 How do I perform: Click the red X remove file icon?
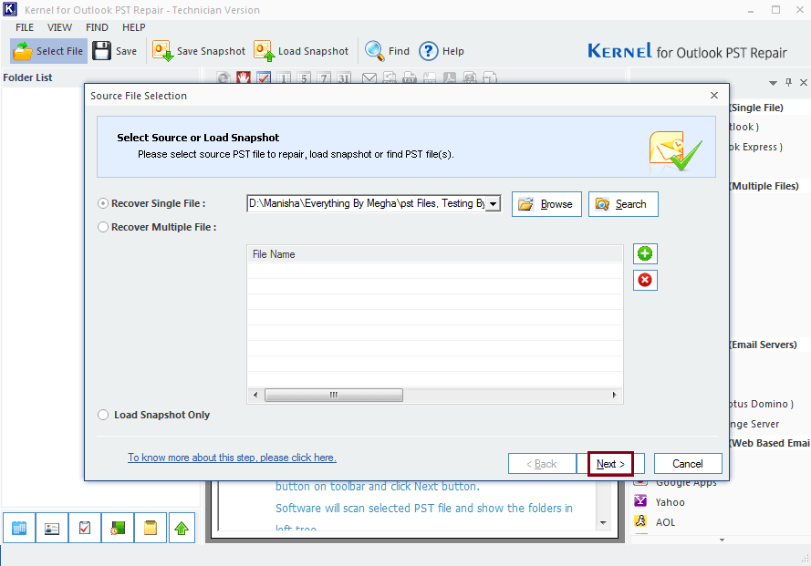[645, 280]
